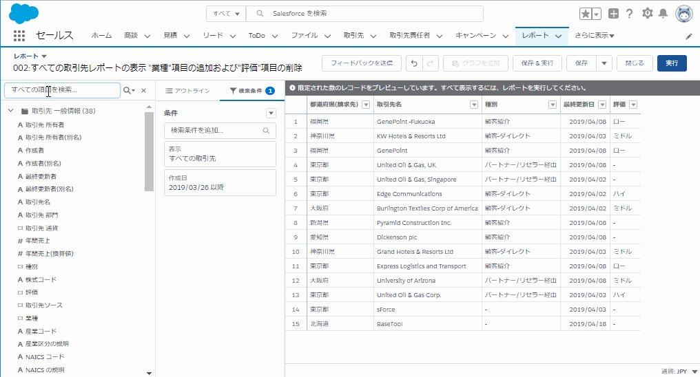Open the 表示 すべての取引先 filter
Image resolution: width=700 pixels, height=377 pixels.
coord(220,154)
